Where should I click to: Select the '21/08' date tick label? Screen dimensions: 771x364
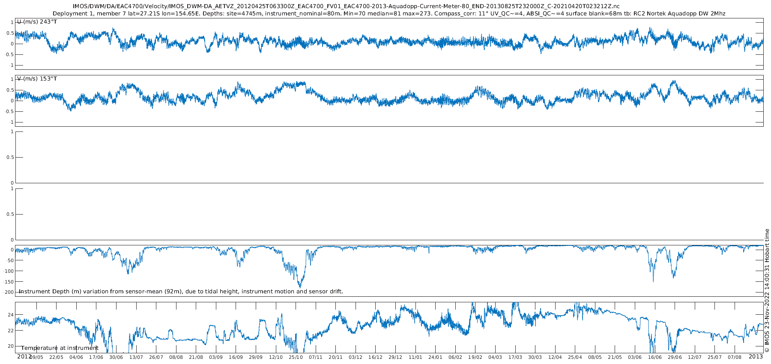click(196, 357)
